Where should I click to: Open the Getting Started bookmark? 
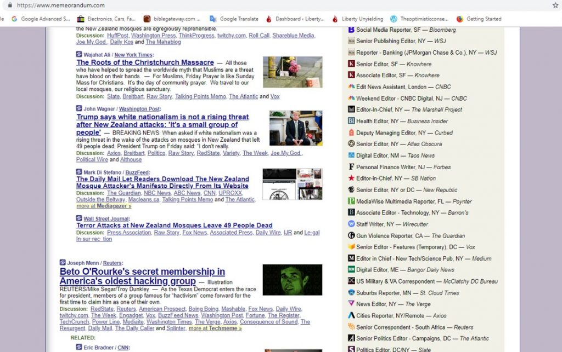point(479,19)
